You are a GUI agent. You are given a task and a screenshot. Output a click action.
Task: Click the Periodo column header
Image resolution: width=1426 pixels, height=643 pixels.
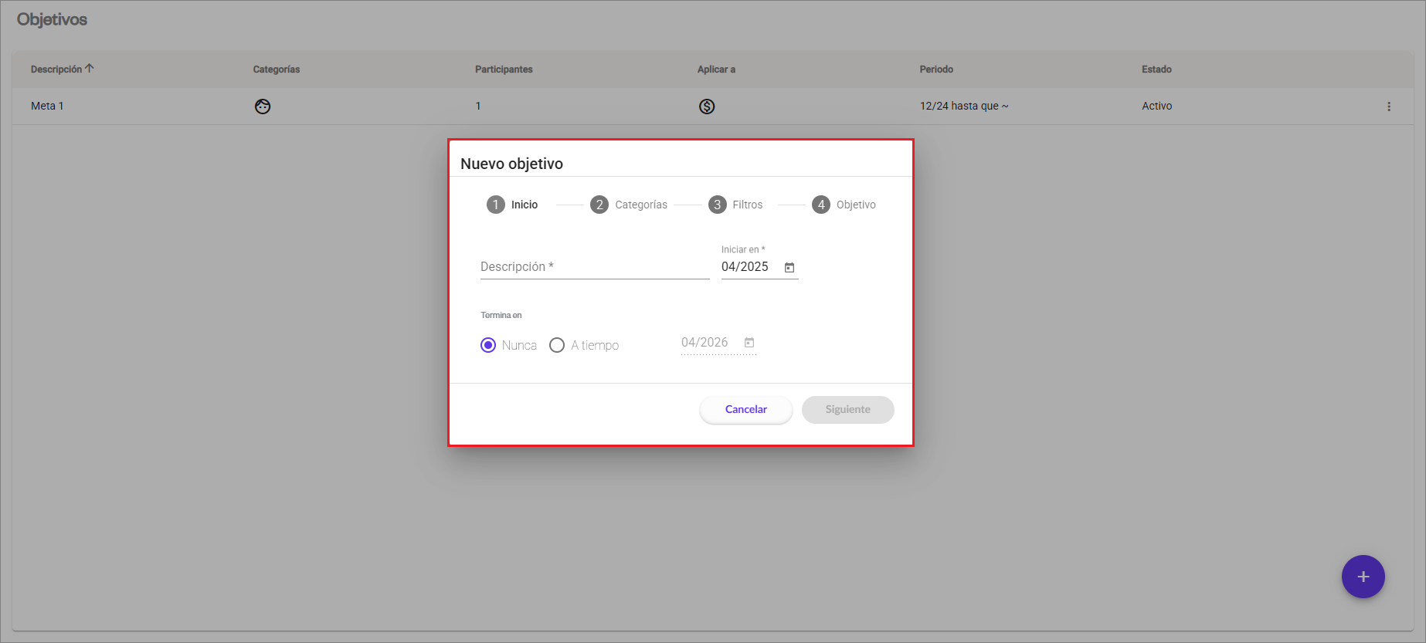point(936,69)
